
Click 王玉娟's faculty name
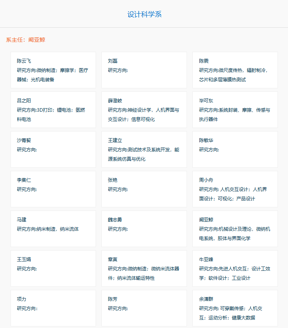(24, 260)
